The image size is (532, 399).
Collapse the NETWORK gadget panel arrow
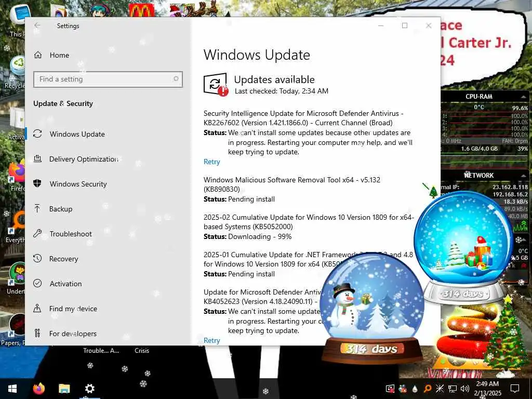pyautogui.click(x=523, y=175)
